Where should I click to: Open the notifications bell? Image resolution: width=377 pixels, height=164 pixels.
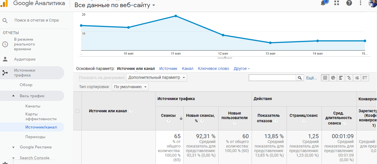click(323, 3)
